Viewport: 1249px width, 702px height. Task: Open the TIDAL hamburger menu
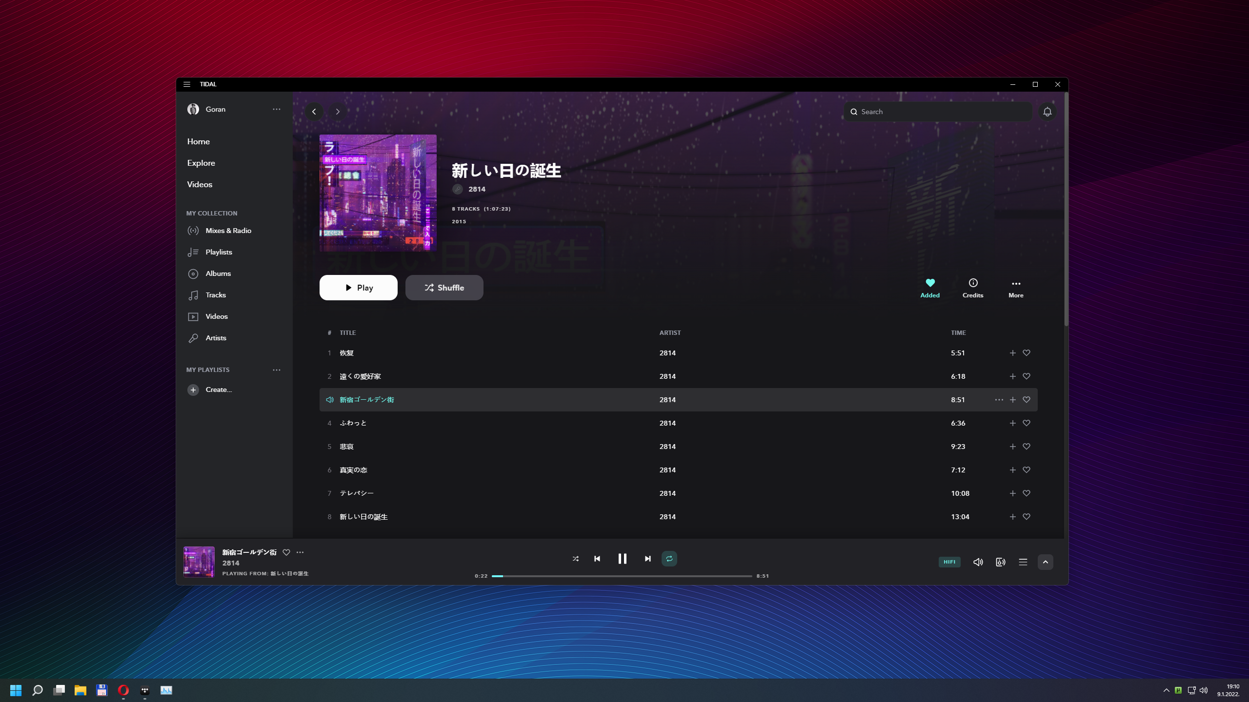point(187,84)
